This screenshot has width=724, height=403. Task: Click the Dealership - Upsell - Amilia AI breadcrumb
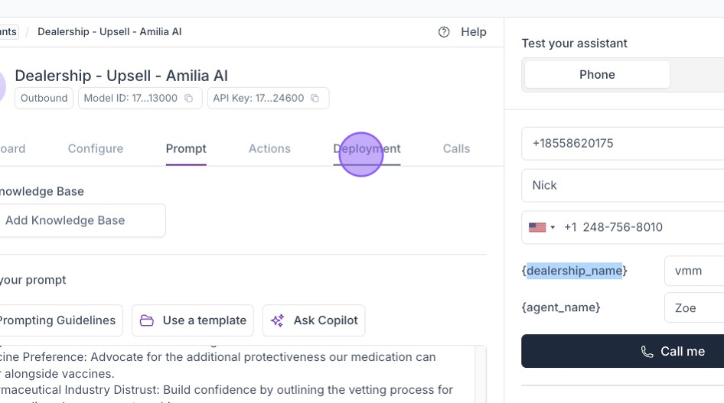pyautogui.click(x=109, y=32)
